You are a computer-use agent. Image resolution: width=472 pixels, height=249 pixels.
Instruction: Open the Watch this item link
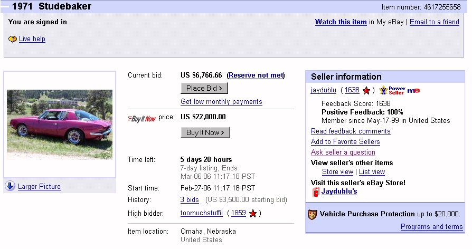(341, 22)
